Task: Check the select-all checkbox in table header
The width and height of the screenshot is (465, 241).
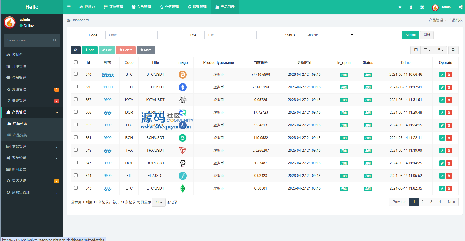Action: click(76, 62)
